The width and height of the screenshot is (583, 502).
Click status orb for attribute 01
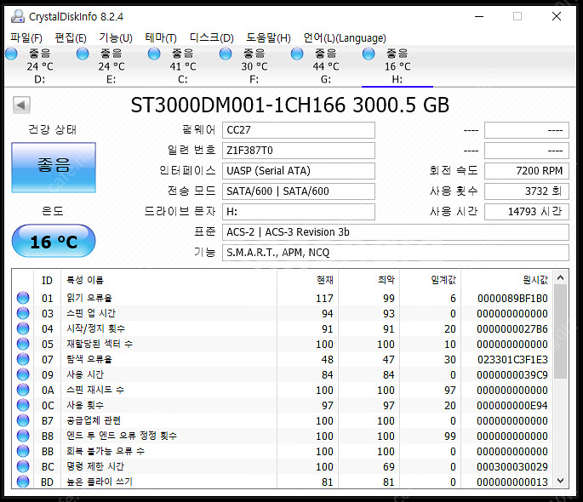(23, 298)
